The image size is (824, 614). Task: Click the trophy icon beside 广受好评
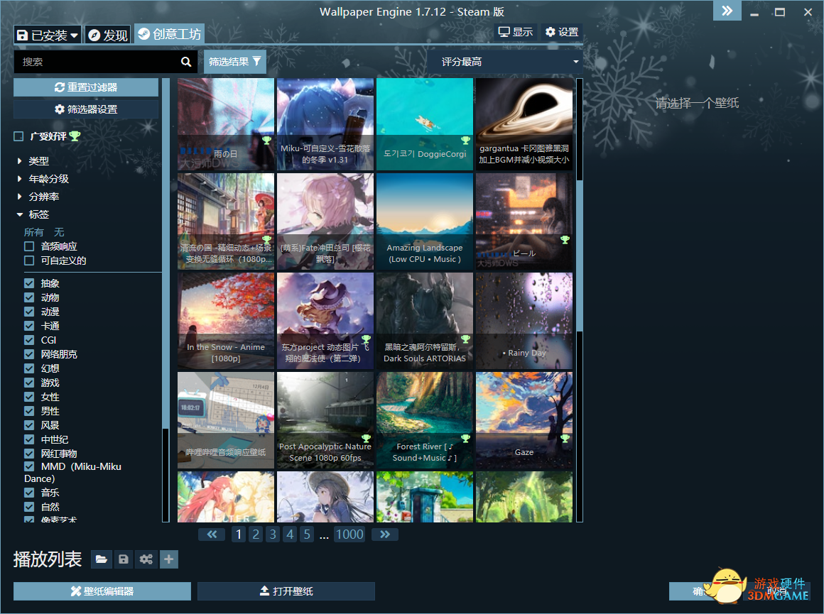[x=75, y=136]
